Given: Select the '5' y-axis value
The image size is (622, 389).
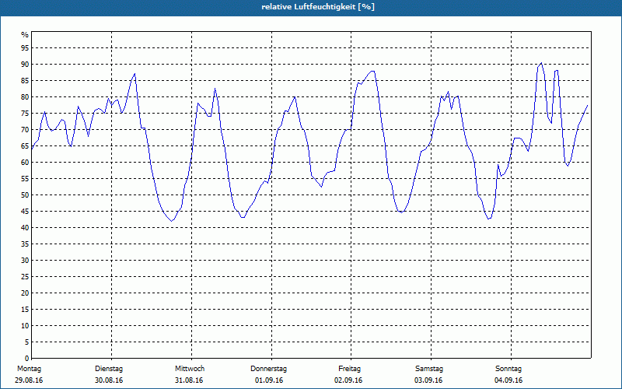Looking at the screenshot, I should pos(27,342).
